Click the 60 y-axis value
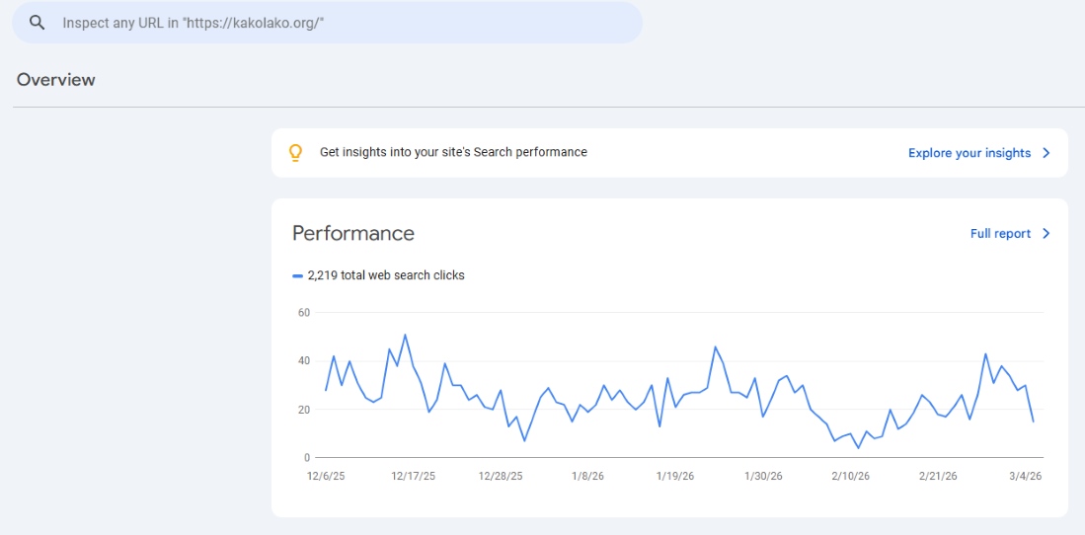This screenshot has height=535, width=1085. pyautogui.click(x=303, y=312)
